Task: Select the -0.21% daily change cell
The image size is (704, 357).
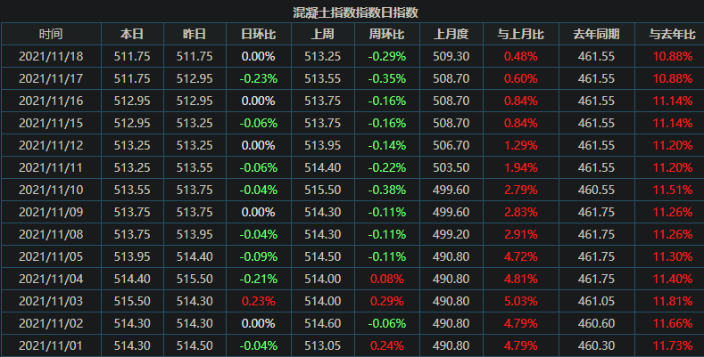Action: 258,279
